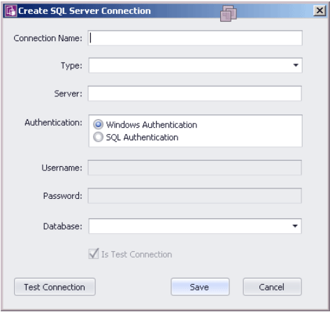This screenshot has height=312, width=330.
Task: Open the Type dropdown arrow
Action: [x=296, y=66]
